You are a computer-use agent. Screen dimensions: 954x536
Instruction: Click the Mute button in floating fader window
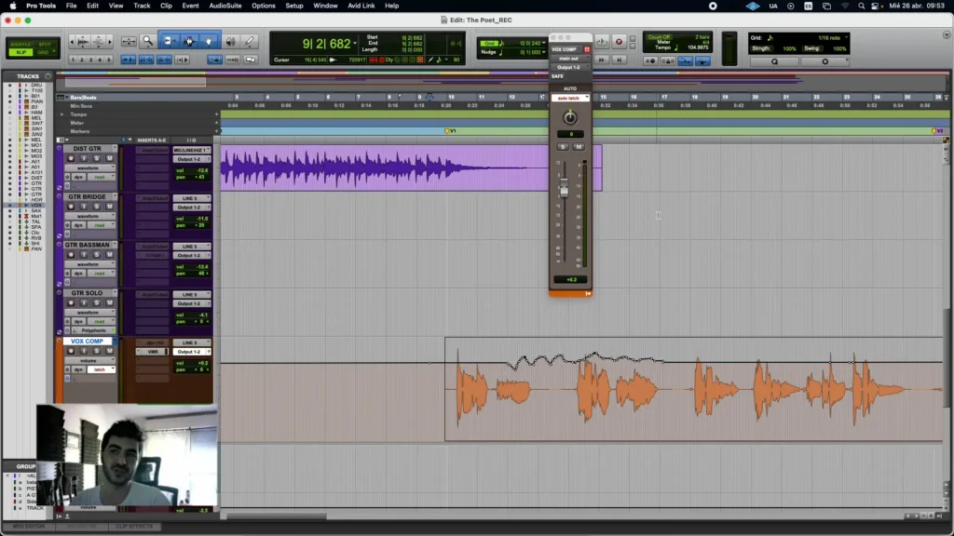579,147
